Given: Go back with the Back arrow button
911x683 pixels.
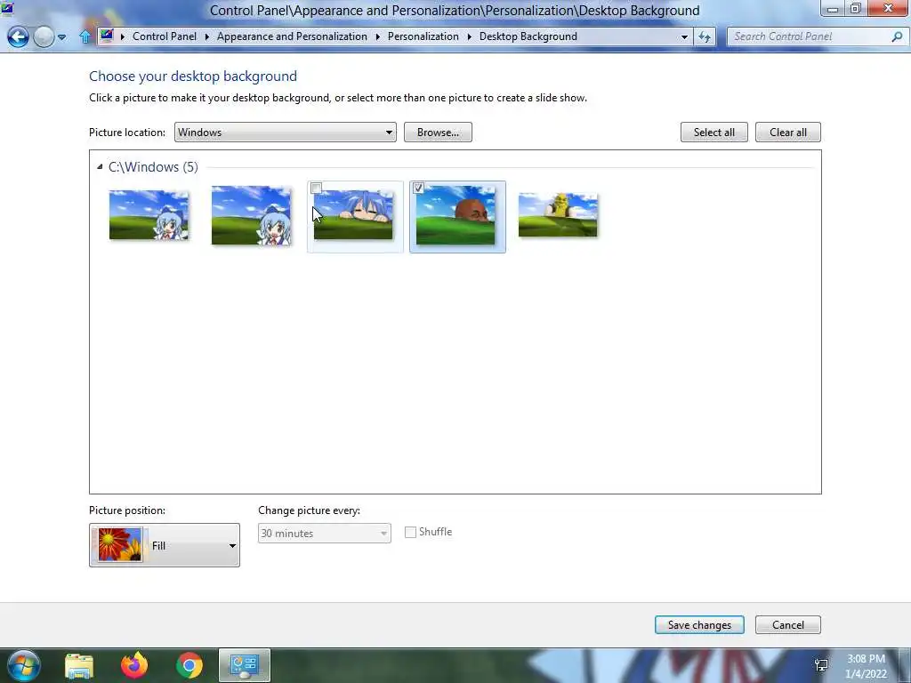Looking at the screenshot, I should click(18, 36).
